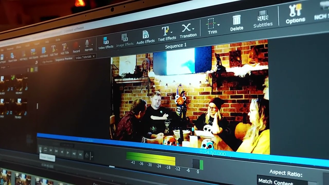Open the NCH Suite toolbar item
This screenshot has height=185, width=329.
tap(322, 10)
